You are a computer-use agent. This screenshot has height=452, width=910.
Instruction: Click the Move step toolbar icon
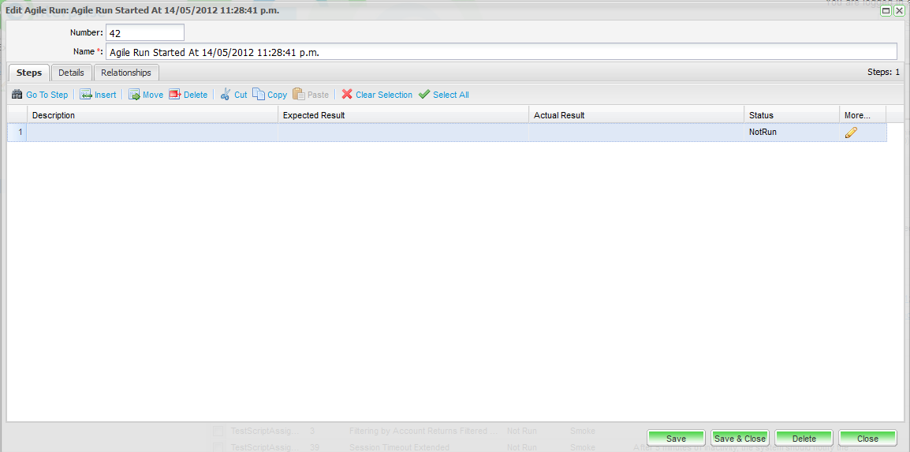(134, 95)
